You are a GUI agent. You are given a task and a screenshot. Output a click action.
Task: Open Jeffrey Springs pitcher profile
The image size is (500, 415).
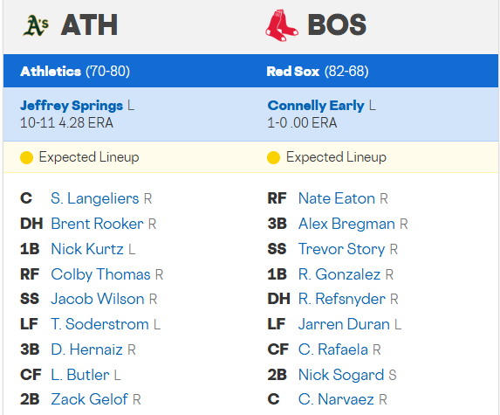[x=72, y=106]
